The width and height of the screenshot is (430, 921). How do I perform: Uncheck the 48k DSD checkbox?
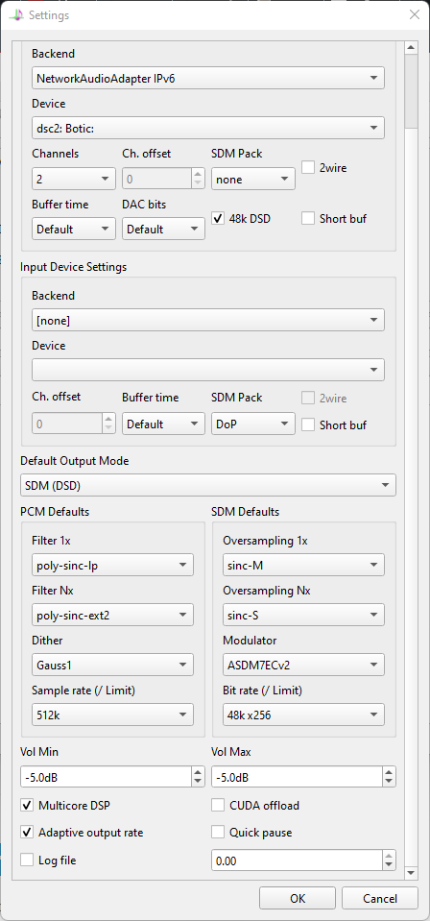click(x=218, y=219)
